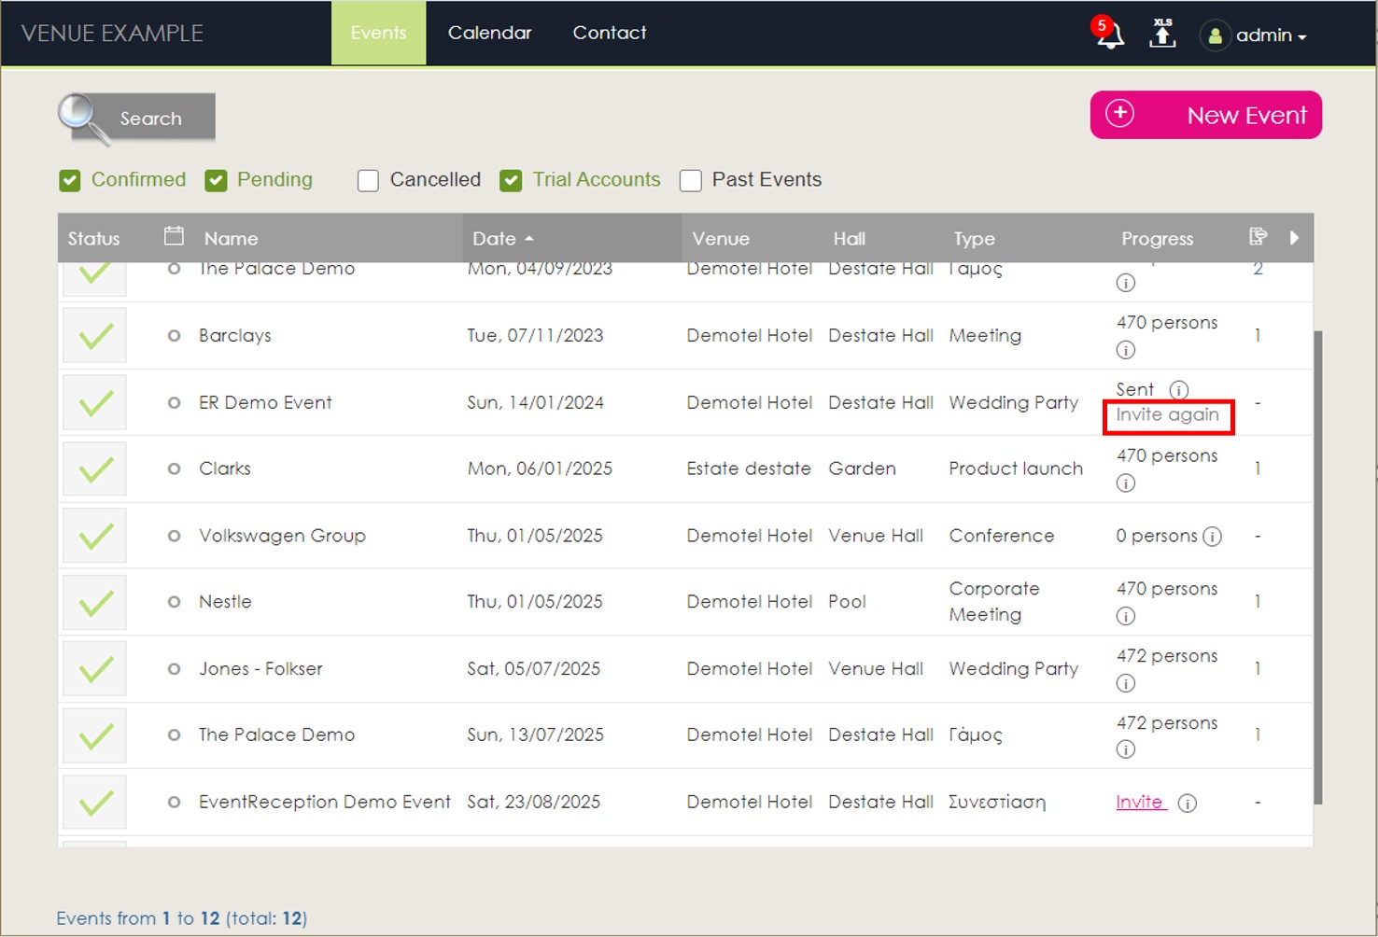Click status checkmark for ER Demo Event

click(x=95, y=403)
